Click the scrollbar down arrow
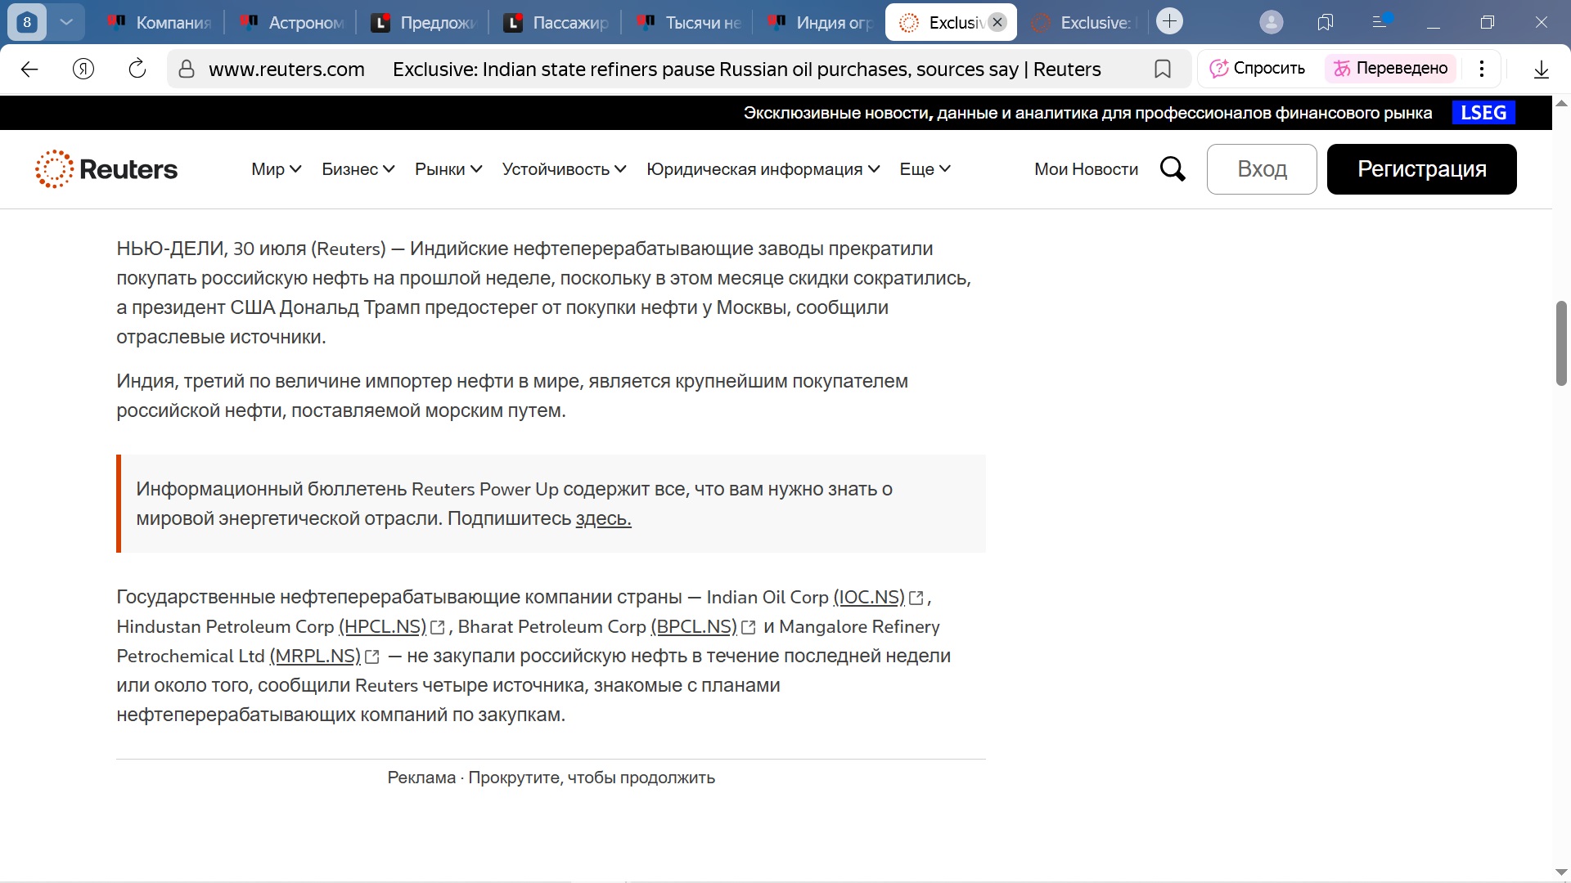 (1561, 872)
